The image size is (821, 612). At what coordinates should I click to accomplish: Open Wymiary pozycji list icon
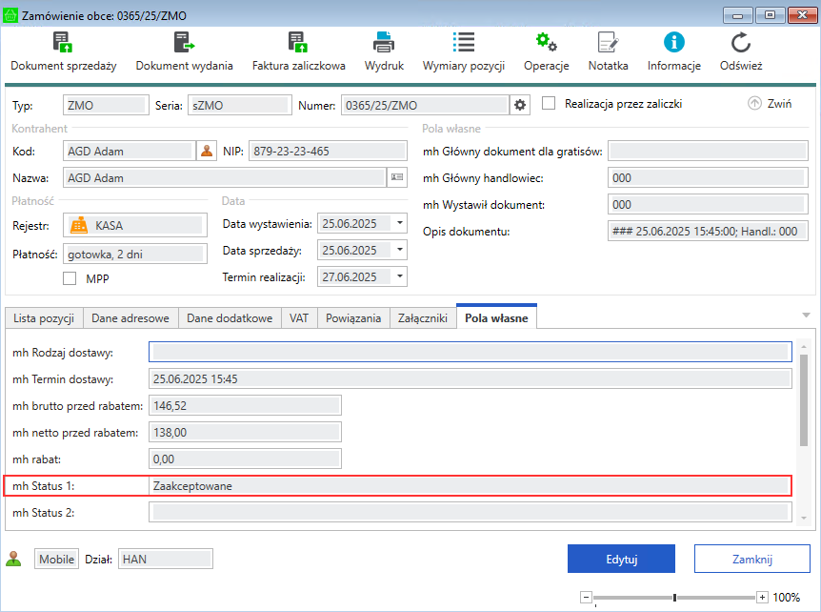464,43
